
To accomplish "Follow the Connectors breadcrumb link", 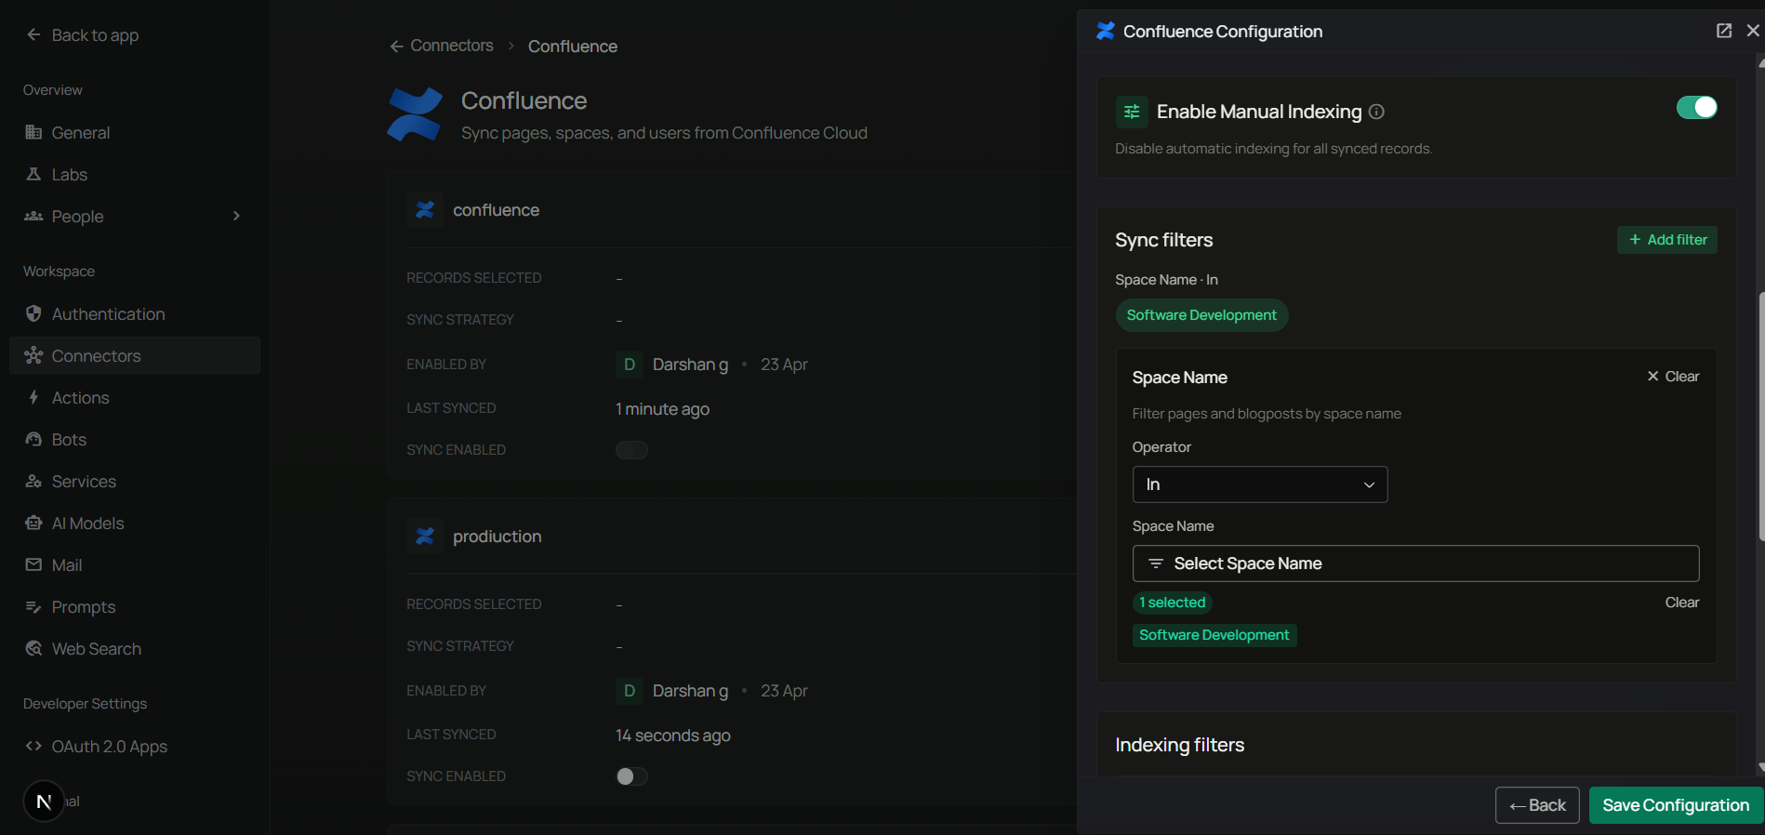I will pyautogui.click(x=452, y=46).
